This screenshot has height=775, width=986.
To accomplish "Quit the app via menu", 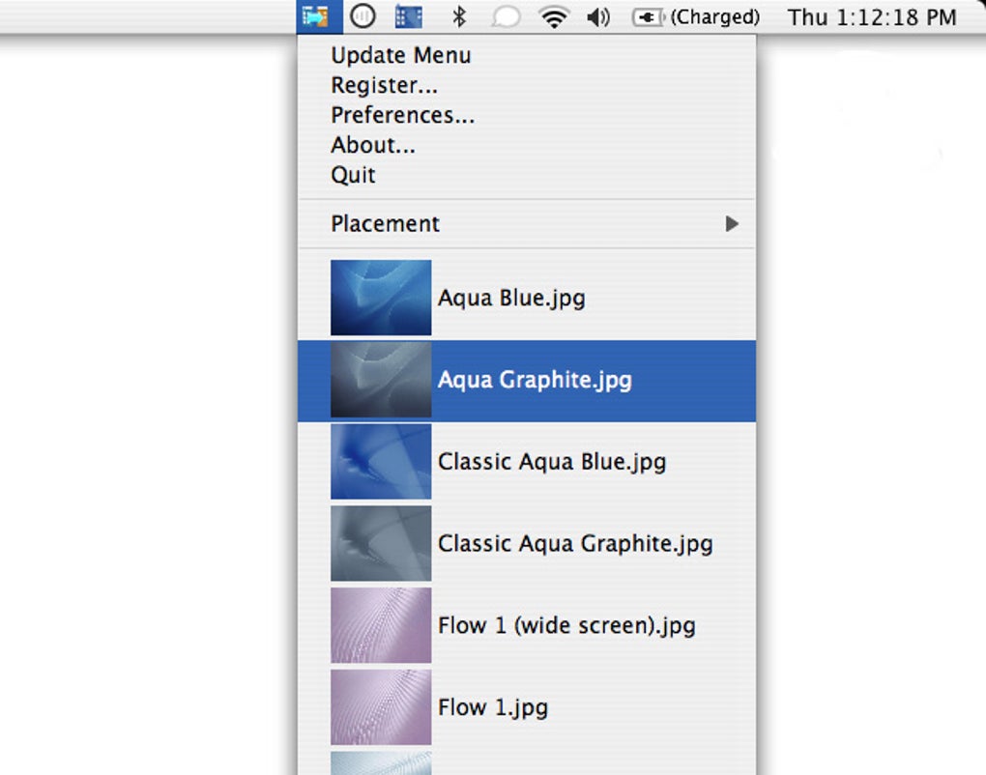I will pyautogui.click(x=354, y=175).
